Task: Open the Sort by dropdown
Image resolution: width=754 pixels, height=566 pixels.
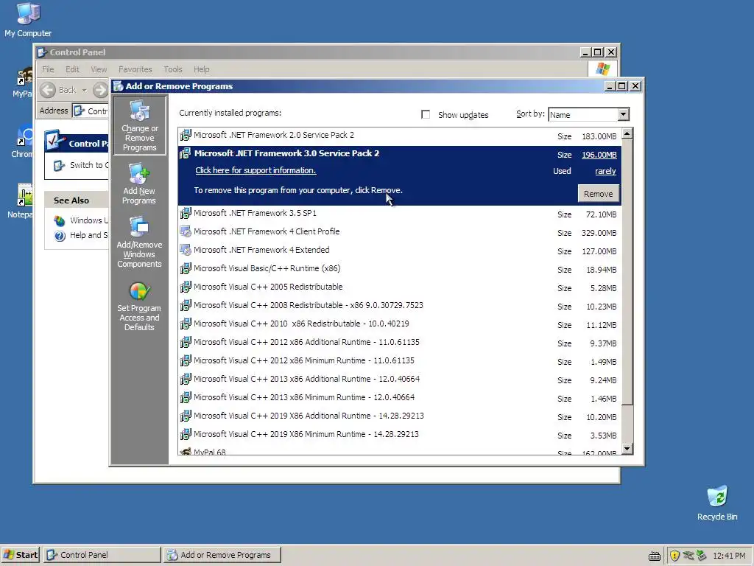Action: pos(623,114)
